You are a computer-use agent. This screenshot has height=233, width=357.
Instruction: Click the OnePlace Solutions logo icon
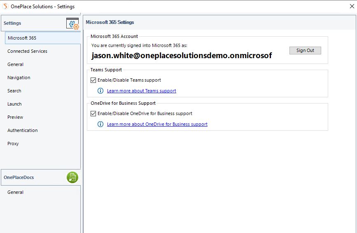pyautogui.click(x=5, y=6)
